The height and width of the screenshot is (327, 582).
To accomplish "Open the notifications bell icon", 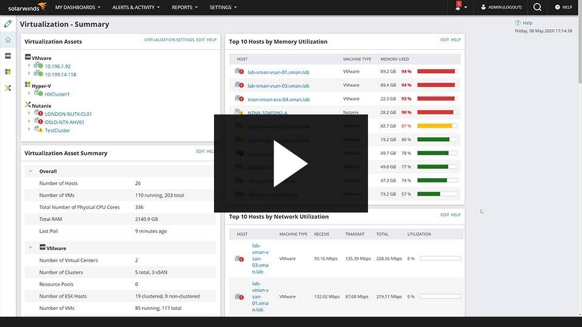I will (458, 7).
